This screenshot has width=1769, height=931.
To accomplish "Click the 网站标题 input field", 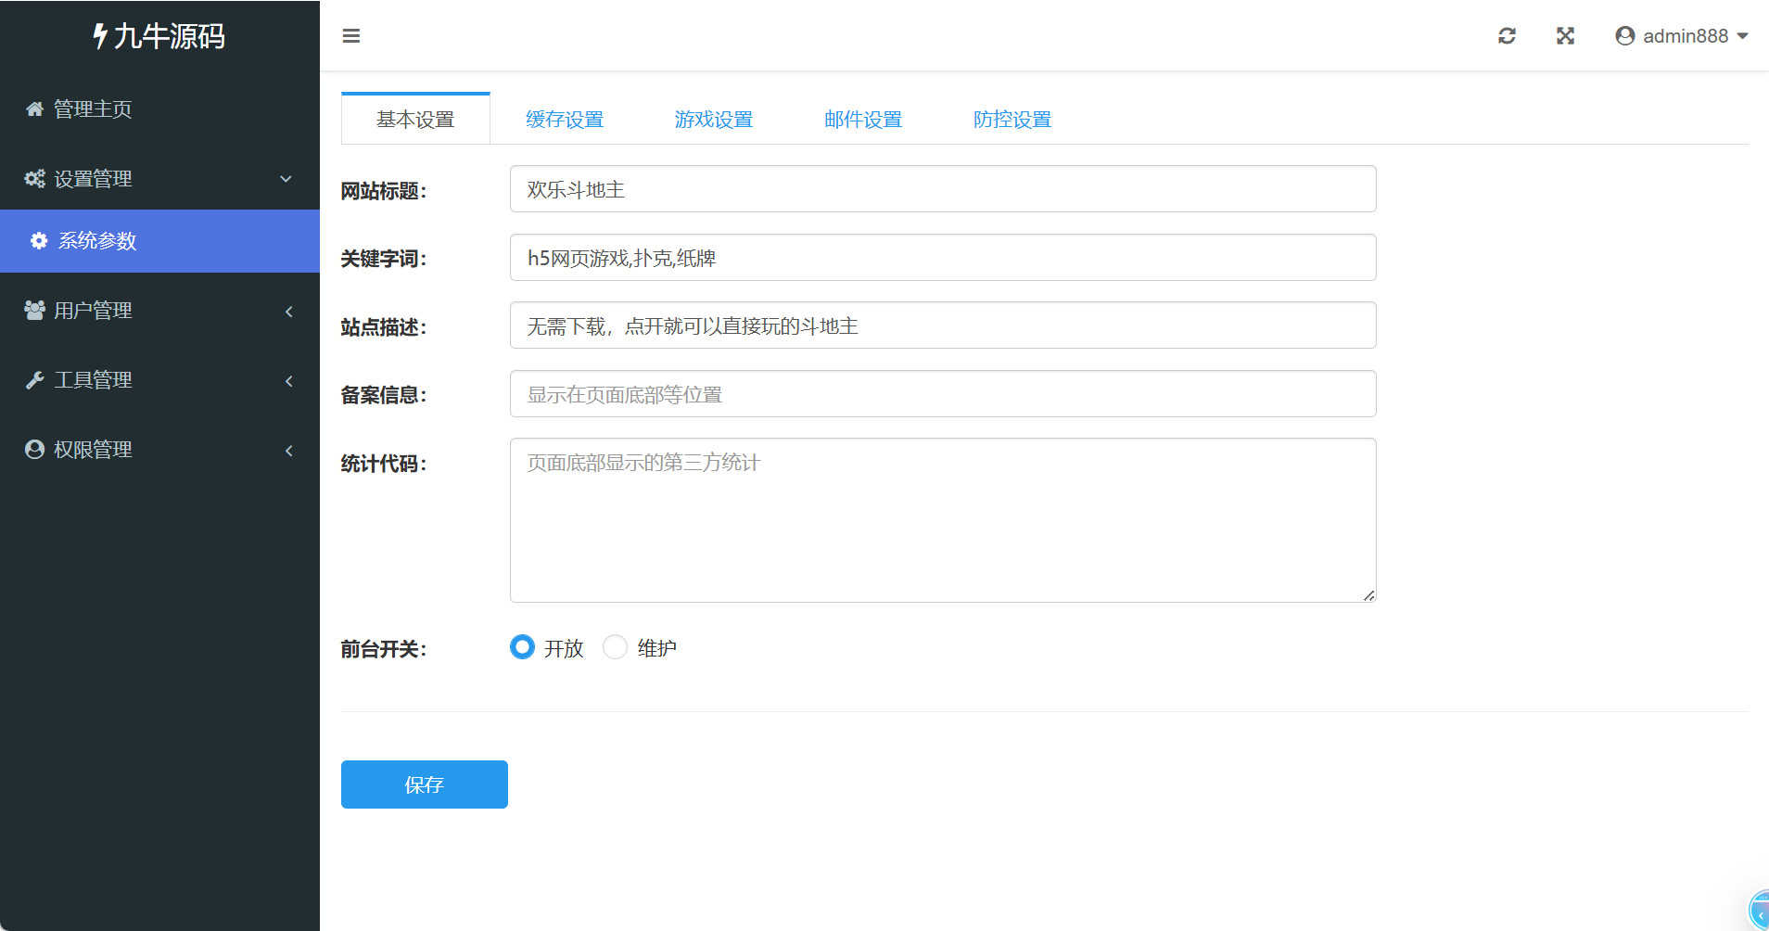I will 943,189.
